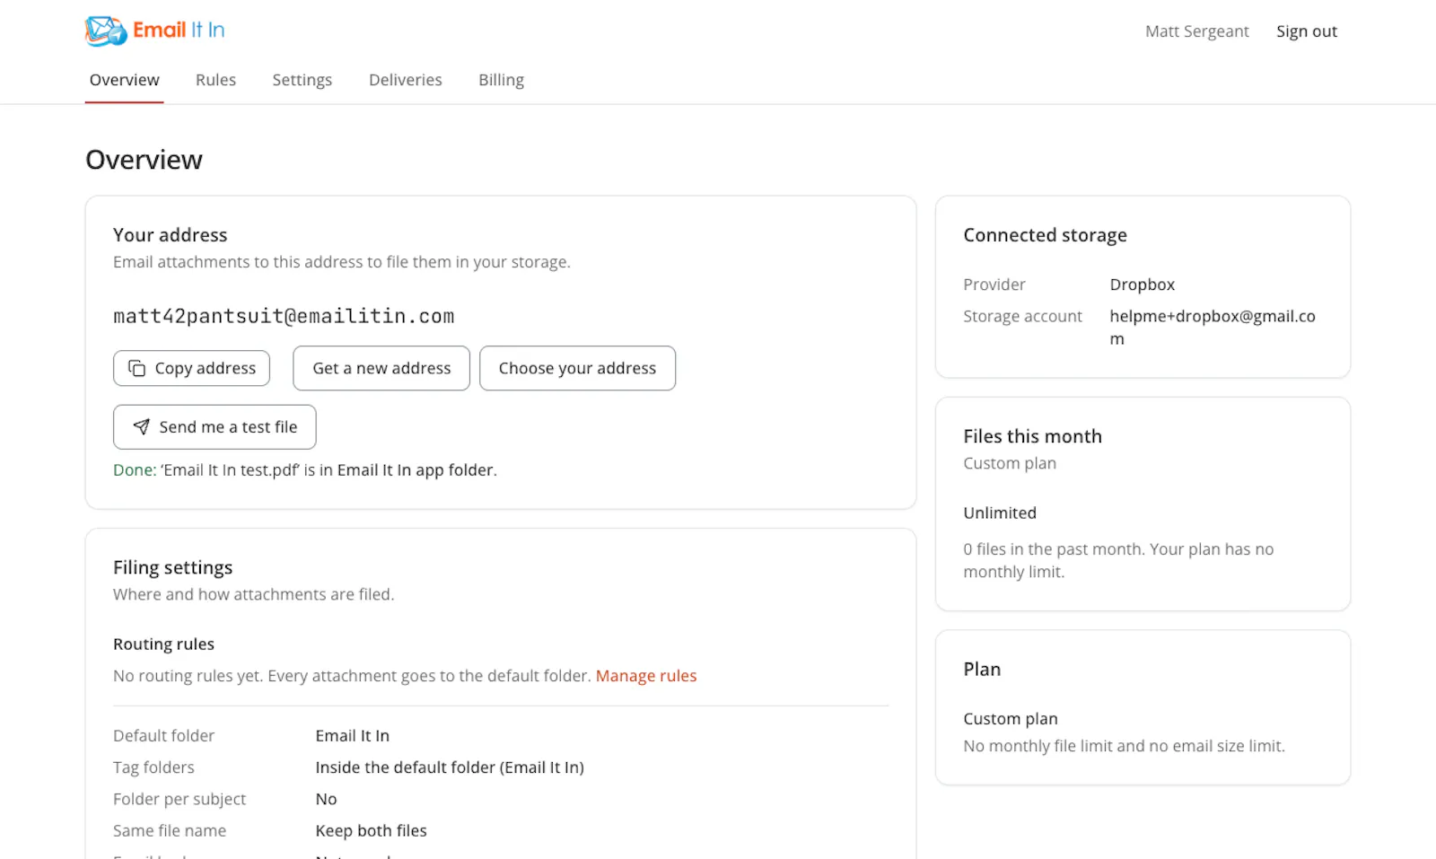Click the 'Your address' card heading
Screen dimensions: 1436x859
coord(171,235)
